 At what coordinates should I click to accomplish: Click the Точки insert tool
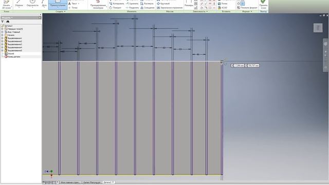point(223,4)
